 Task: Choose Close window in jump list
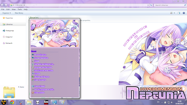(39, 93)
